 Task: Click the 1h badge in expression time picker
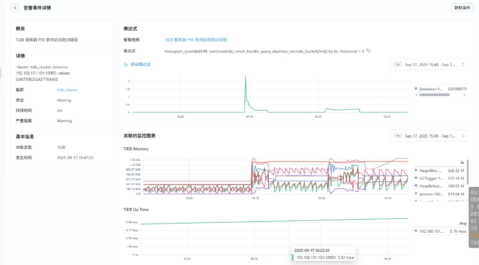(398, 65)
